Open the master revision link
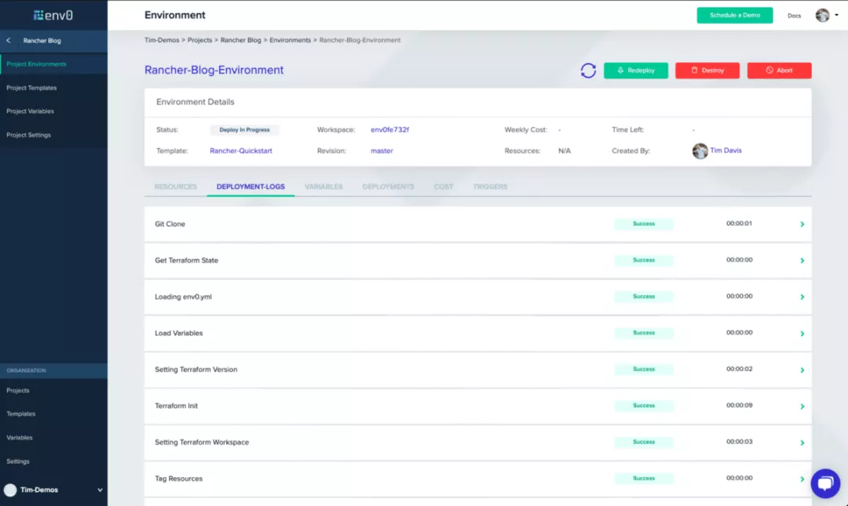The width and height of the screenshot is (848, 506). (382, 151)
